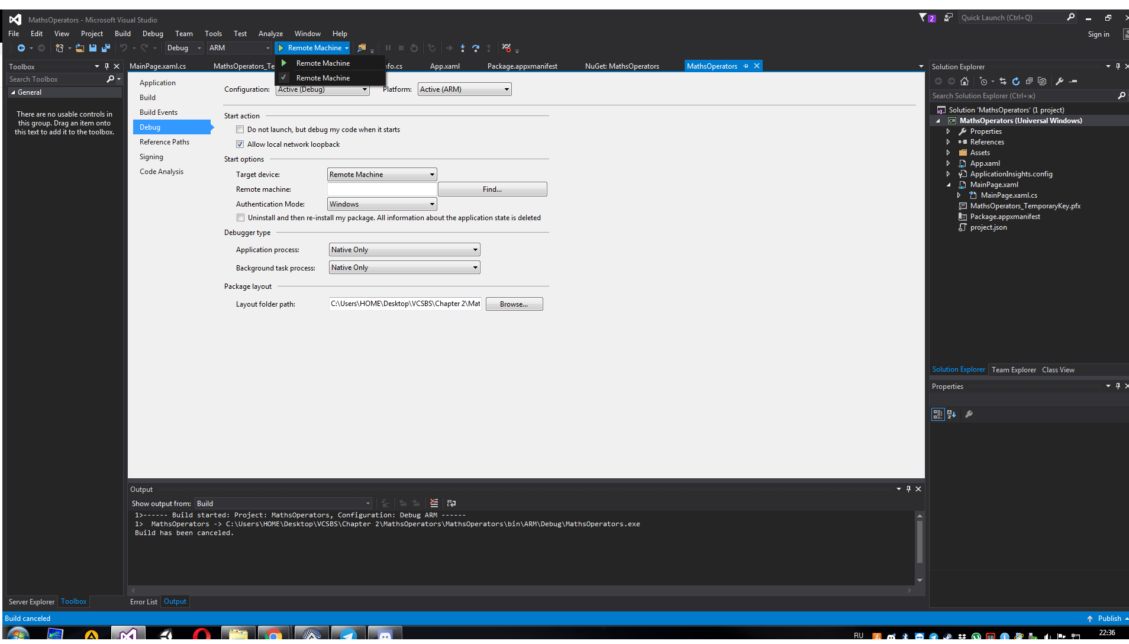Viewport: 1129px width, 644px height.
Task: Click the Toolbox search magnifier icon
Action: (110, 79)
